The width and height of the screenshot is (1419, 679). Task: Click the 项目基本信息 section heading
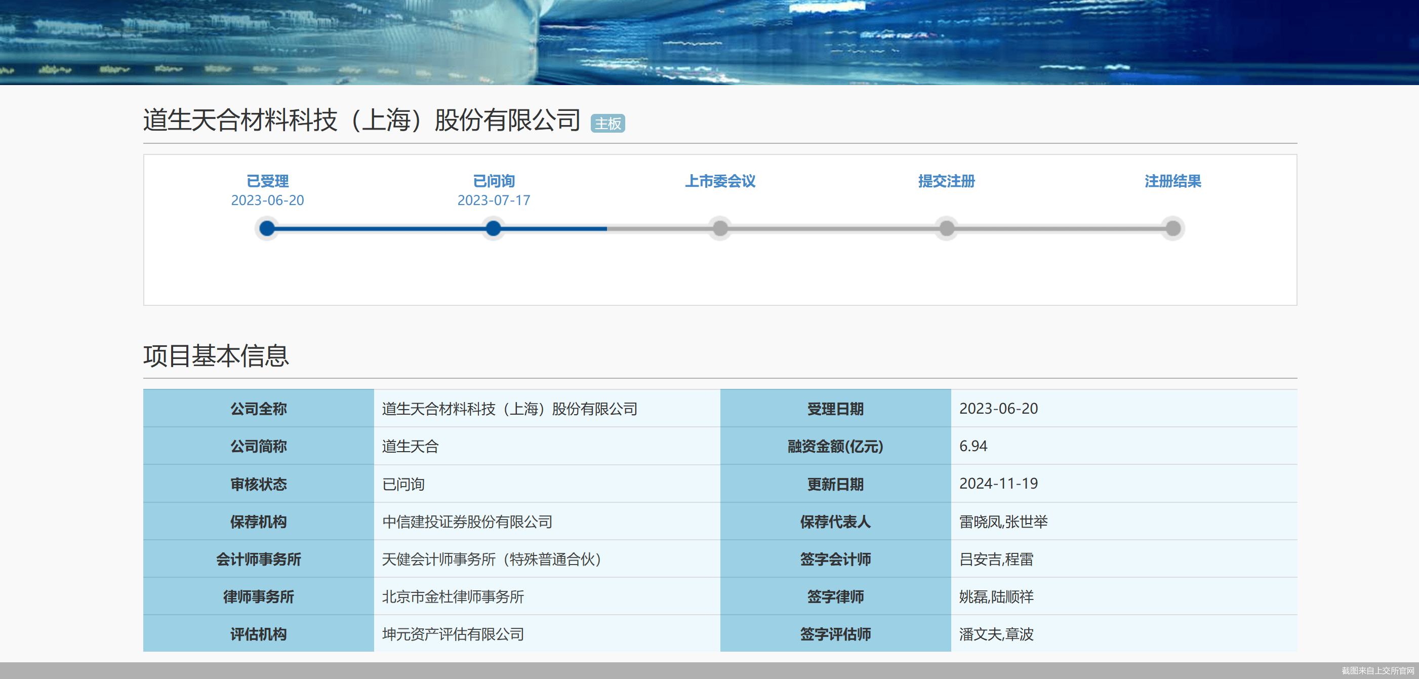(216, 355)
